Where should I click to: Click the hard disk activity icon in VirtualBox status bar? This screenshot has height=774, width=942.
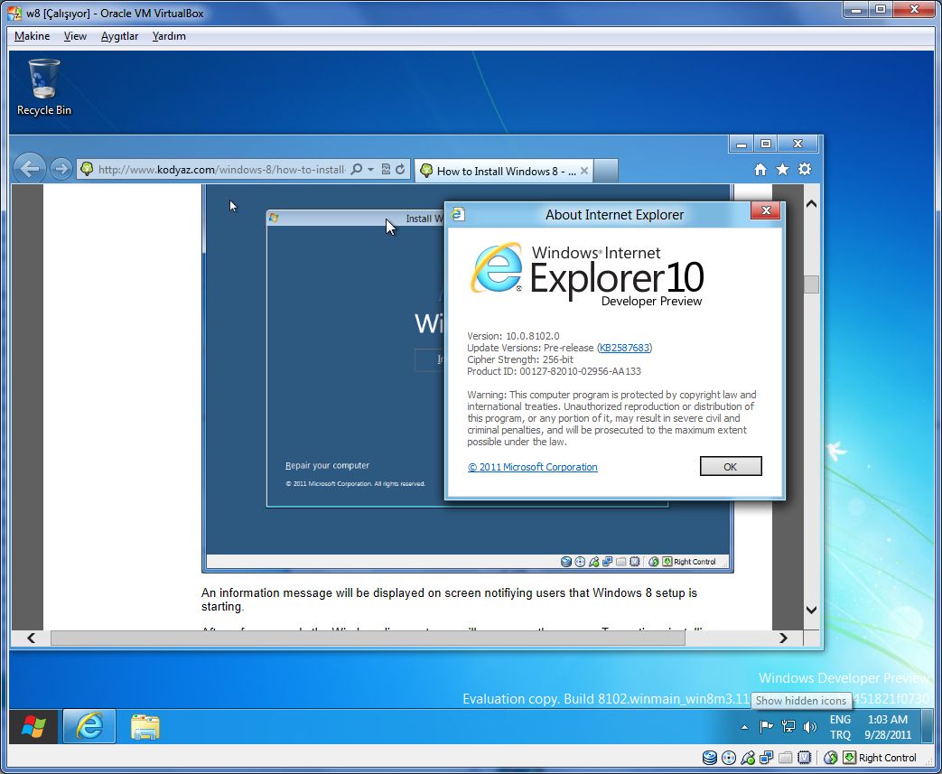[709, 758]
